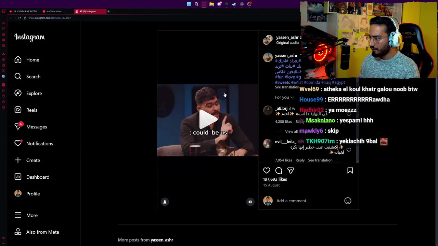Save the reel with bookmark icon
The width and height of the screenshot is (438, 246).
click(x=350, y=170)
